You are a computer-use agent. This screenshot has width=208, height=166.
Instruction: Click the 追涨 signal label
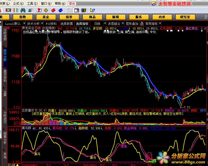tap(124, 146)
